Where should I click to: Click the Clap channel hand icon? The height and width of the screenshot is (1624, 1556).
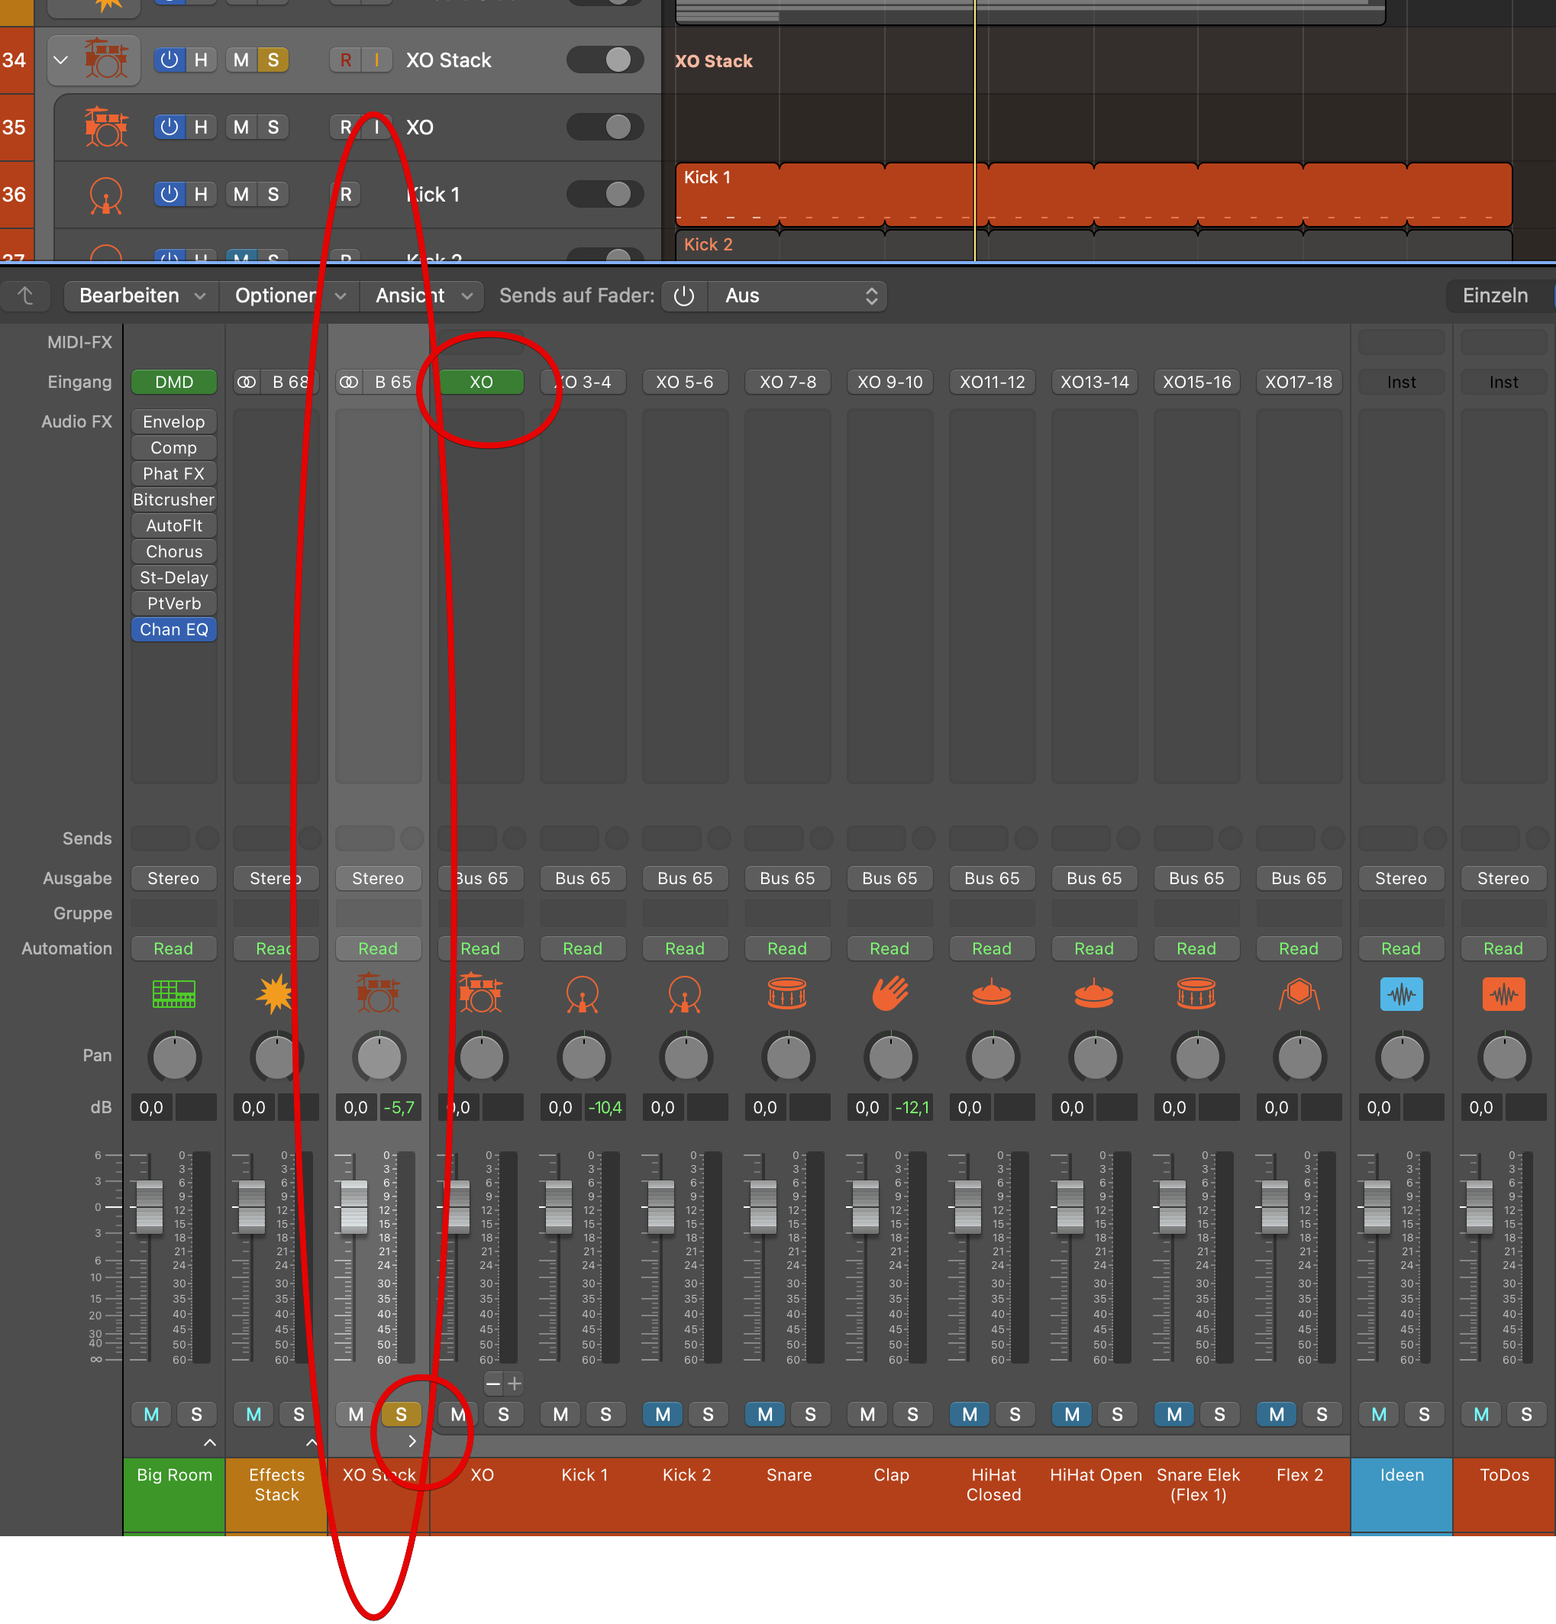[x=890, y=994]
